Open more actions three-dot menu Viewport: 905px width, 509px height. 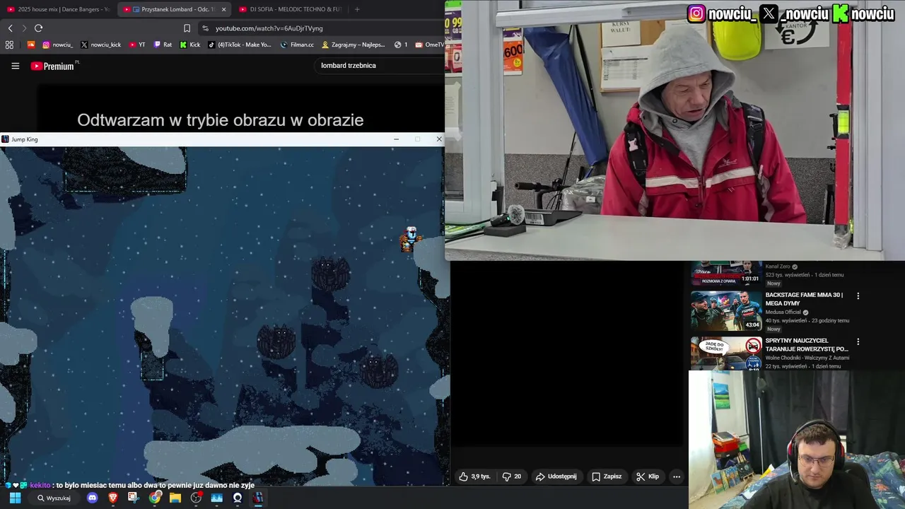[x=677, y=476]
